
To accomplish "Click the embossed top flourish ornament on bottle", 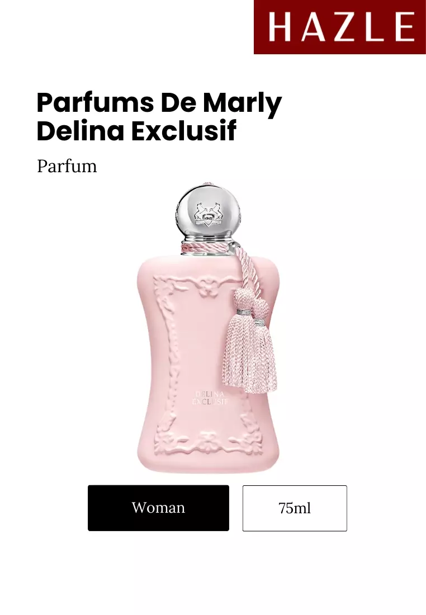I will click(x=207, y=287).
